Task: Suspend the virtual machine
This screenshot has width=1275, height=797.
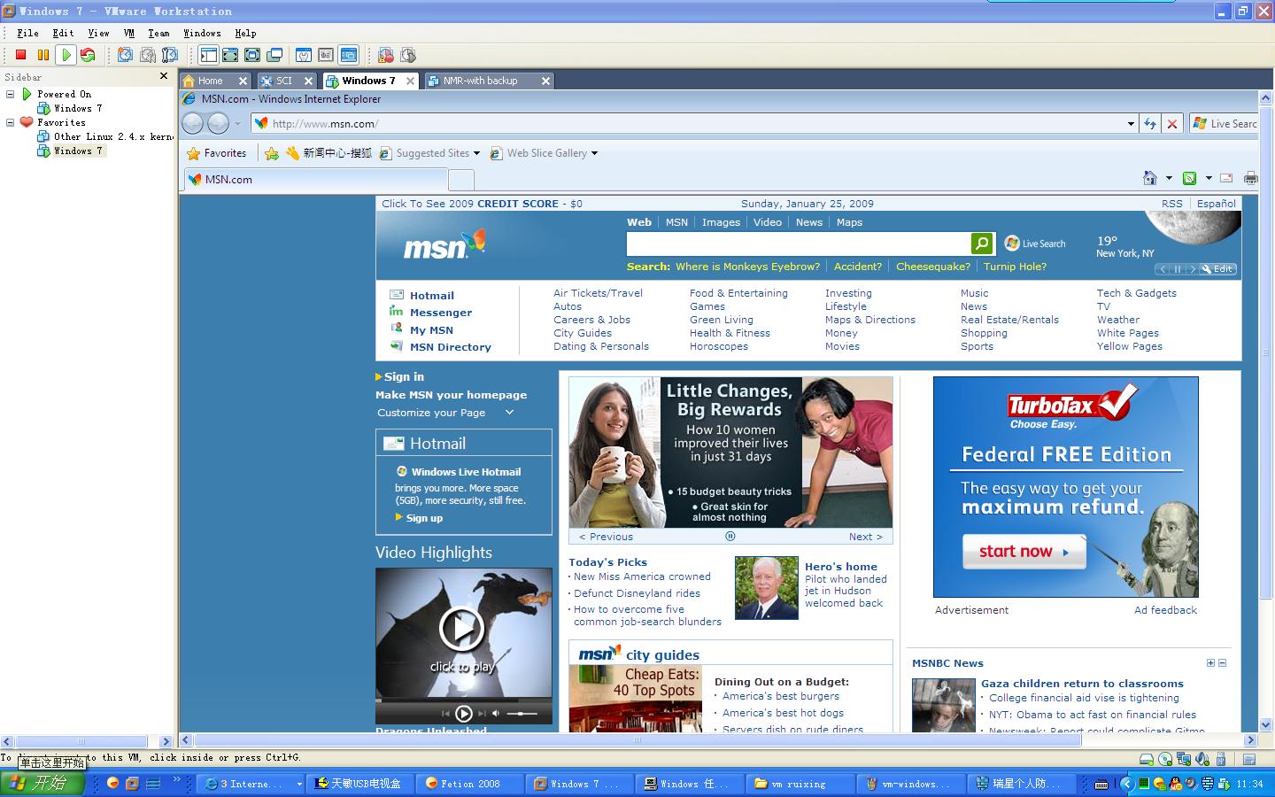Action: (x=43, y=55)
